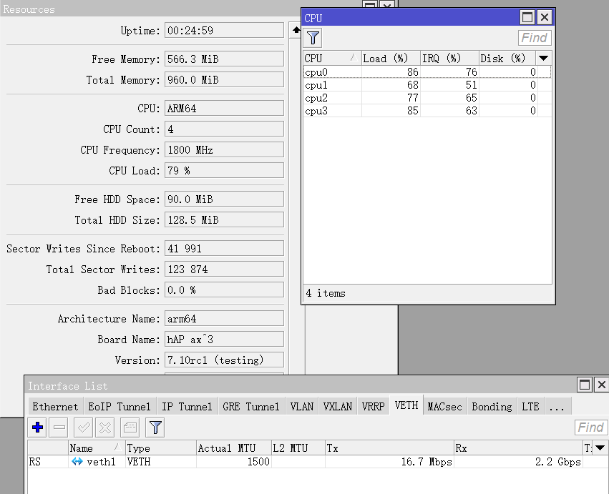Viewport: 609px width, 494px height.
Task: Select the veth1 interface icon in the list
Action: 77,462
